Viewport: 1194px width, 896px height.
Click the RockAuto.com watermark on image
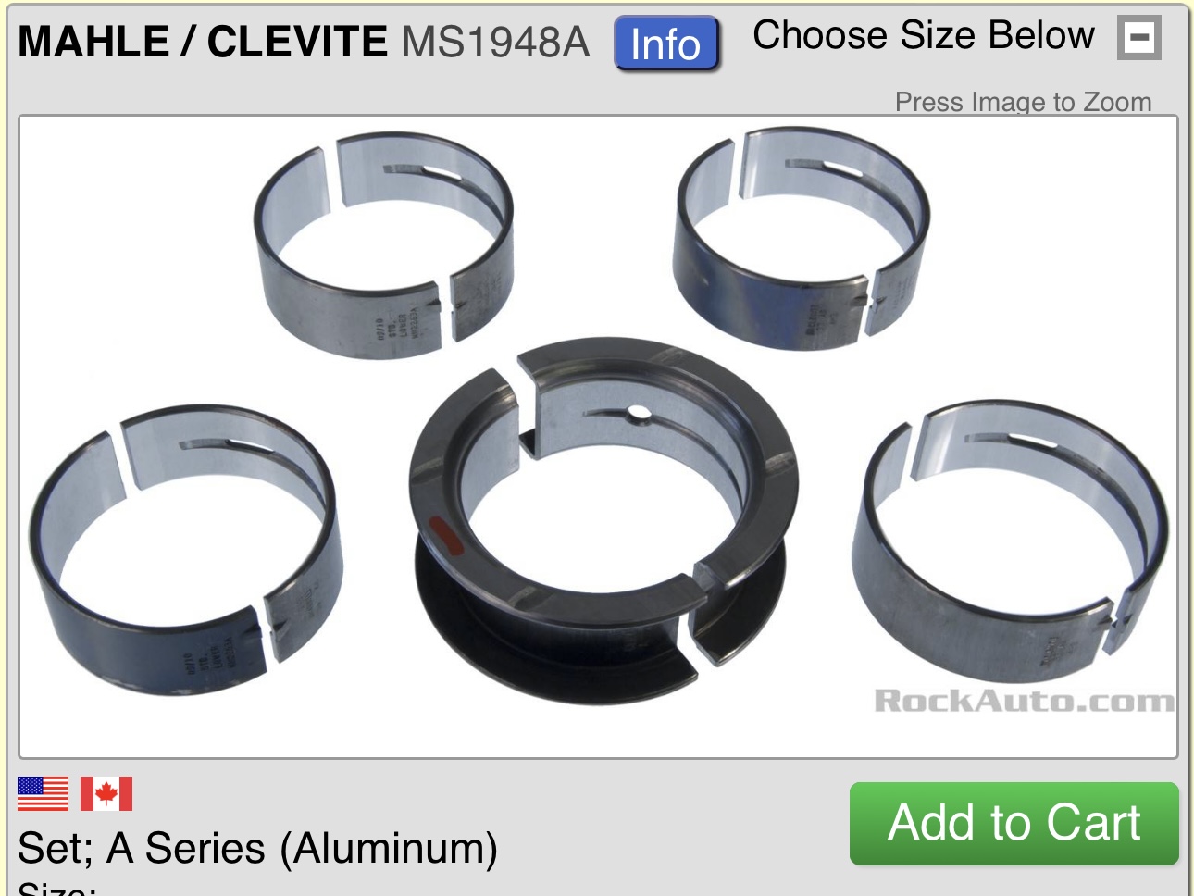pos(1025,701)
